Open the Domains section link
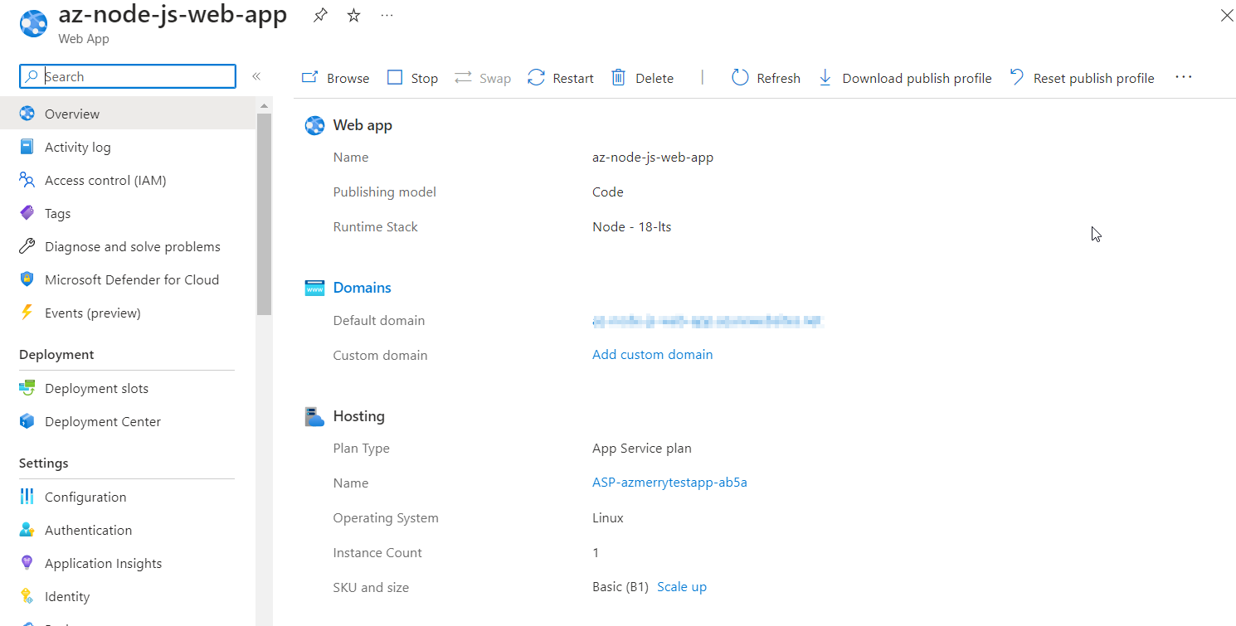Viewport: 1236px width, 626px height. point(362,288)
